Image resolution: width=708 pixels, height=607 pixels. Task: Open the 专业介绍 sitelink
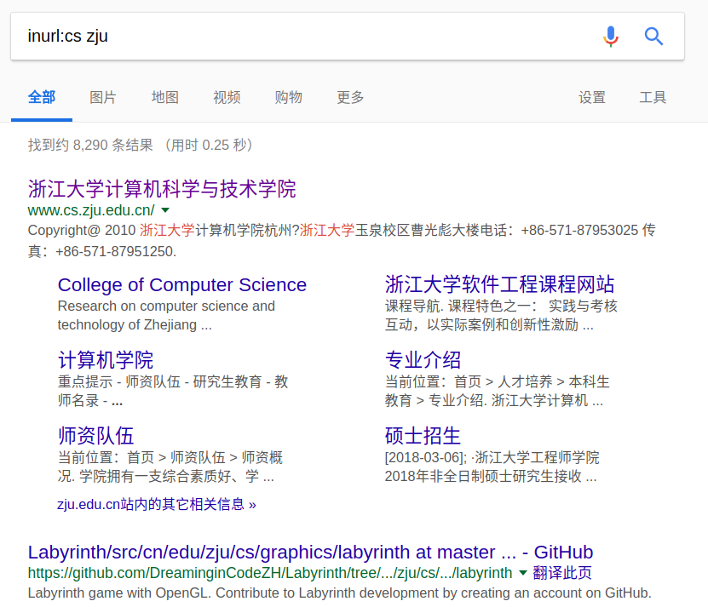coord(423,360)
